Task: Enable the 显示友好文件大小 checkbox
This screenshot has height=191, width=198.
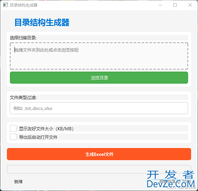Action: 13,128
